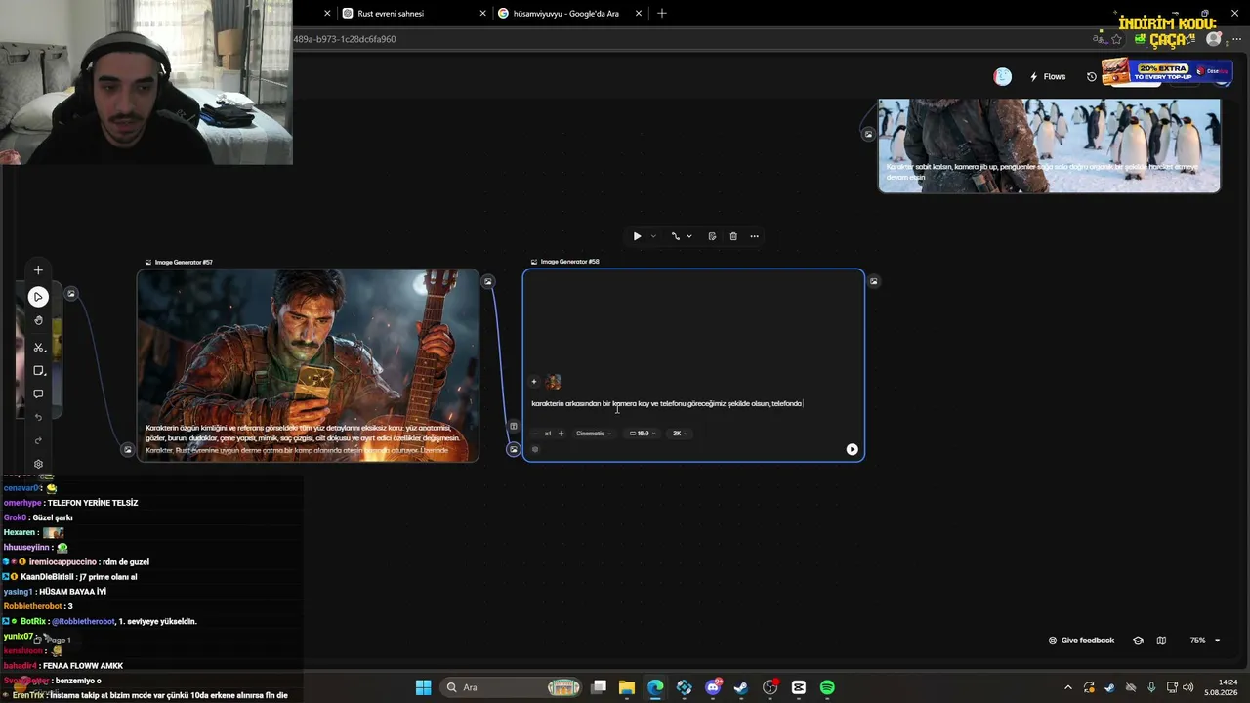
Task: Expand the run options chevron
Action: tap(653, 236)
